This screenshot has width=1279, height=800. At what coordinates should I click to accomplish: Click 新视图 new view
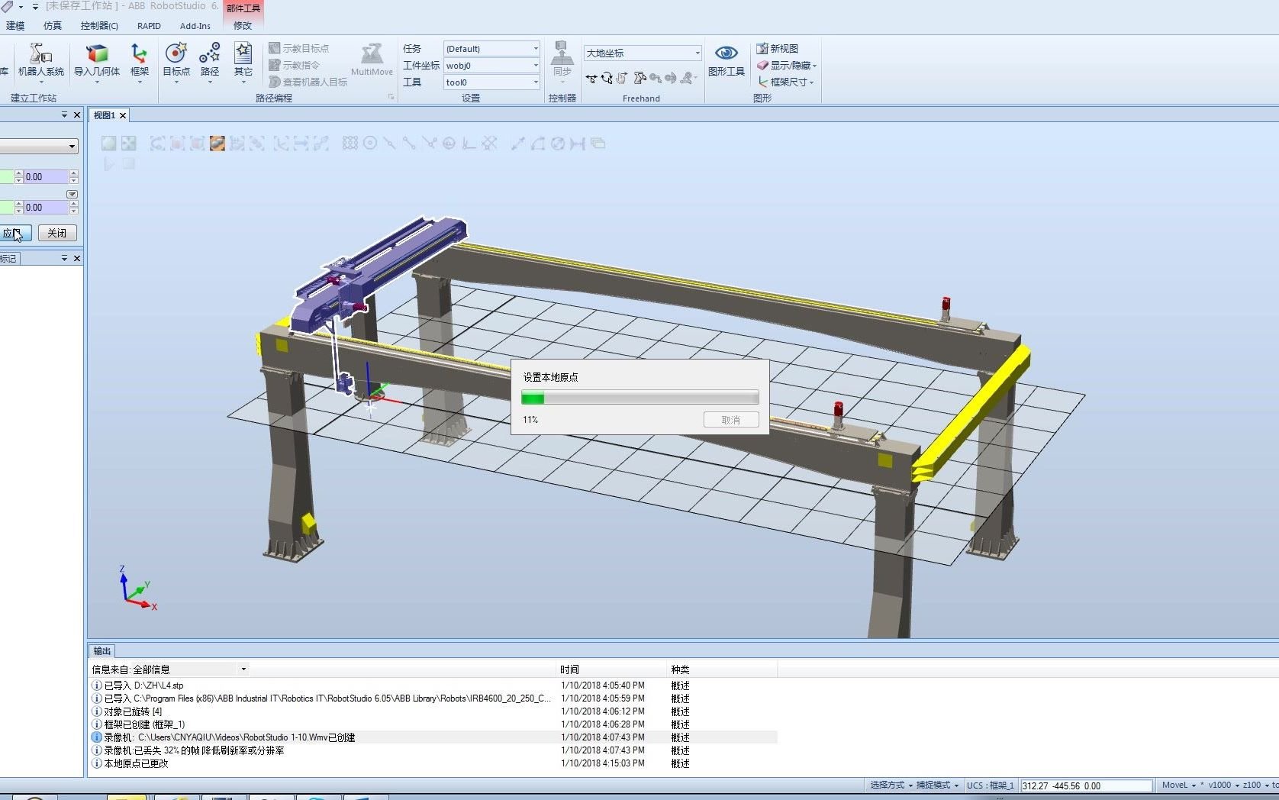click(778, 48)
